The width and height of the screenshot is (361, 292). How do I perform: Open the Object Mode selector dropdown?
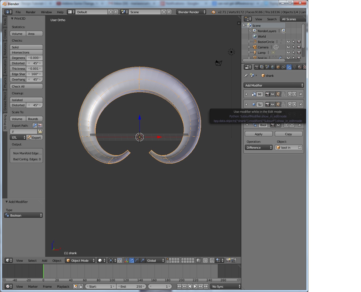[80, 260]
